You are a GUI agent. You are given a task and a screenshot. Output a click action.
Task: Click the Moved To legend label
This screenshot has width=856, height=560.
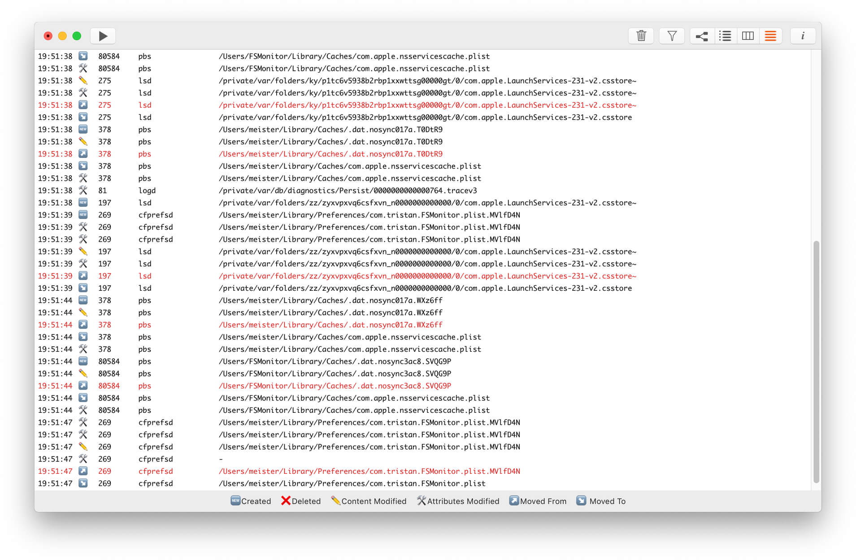point(607,501)
